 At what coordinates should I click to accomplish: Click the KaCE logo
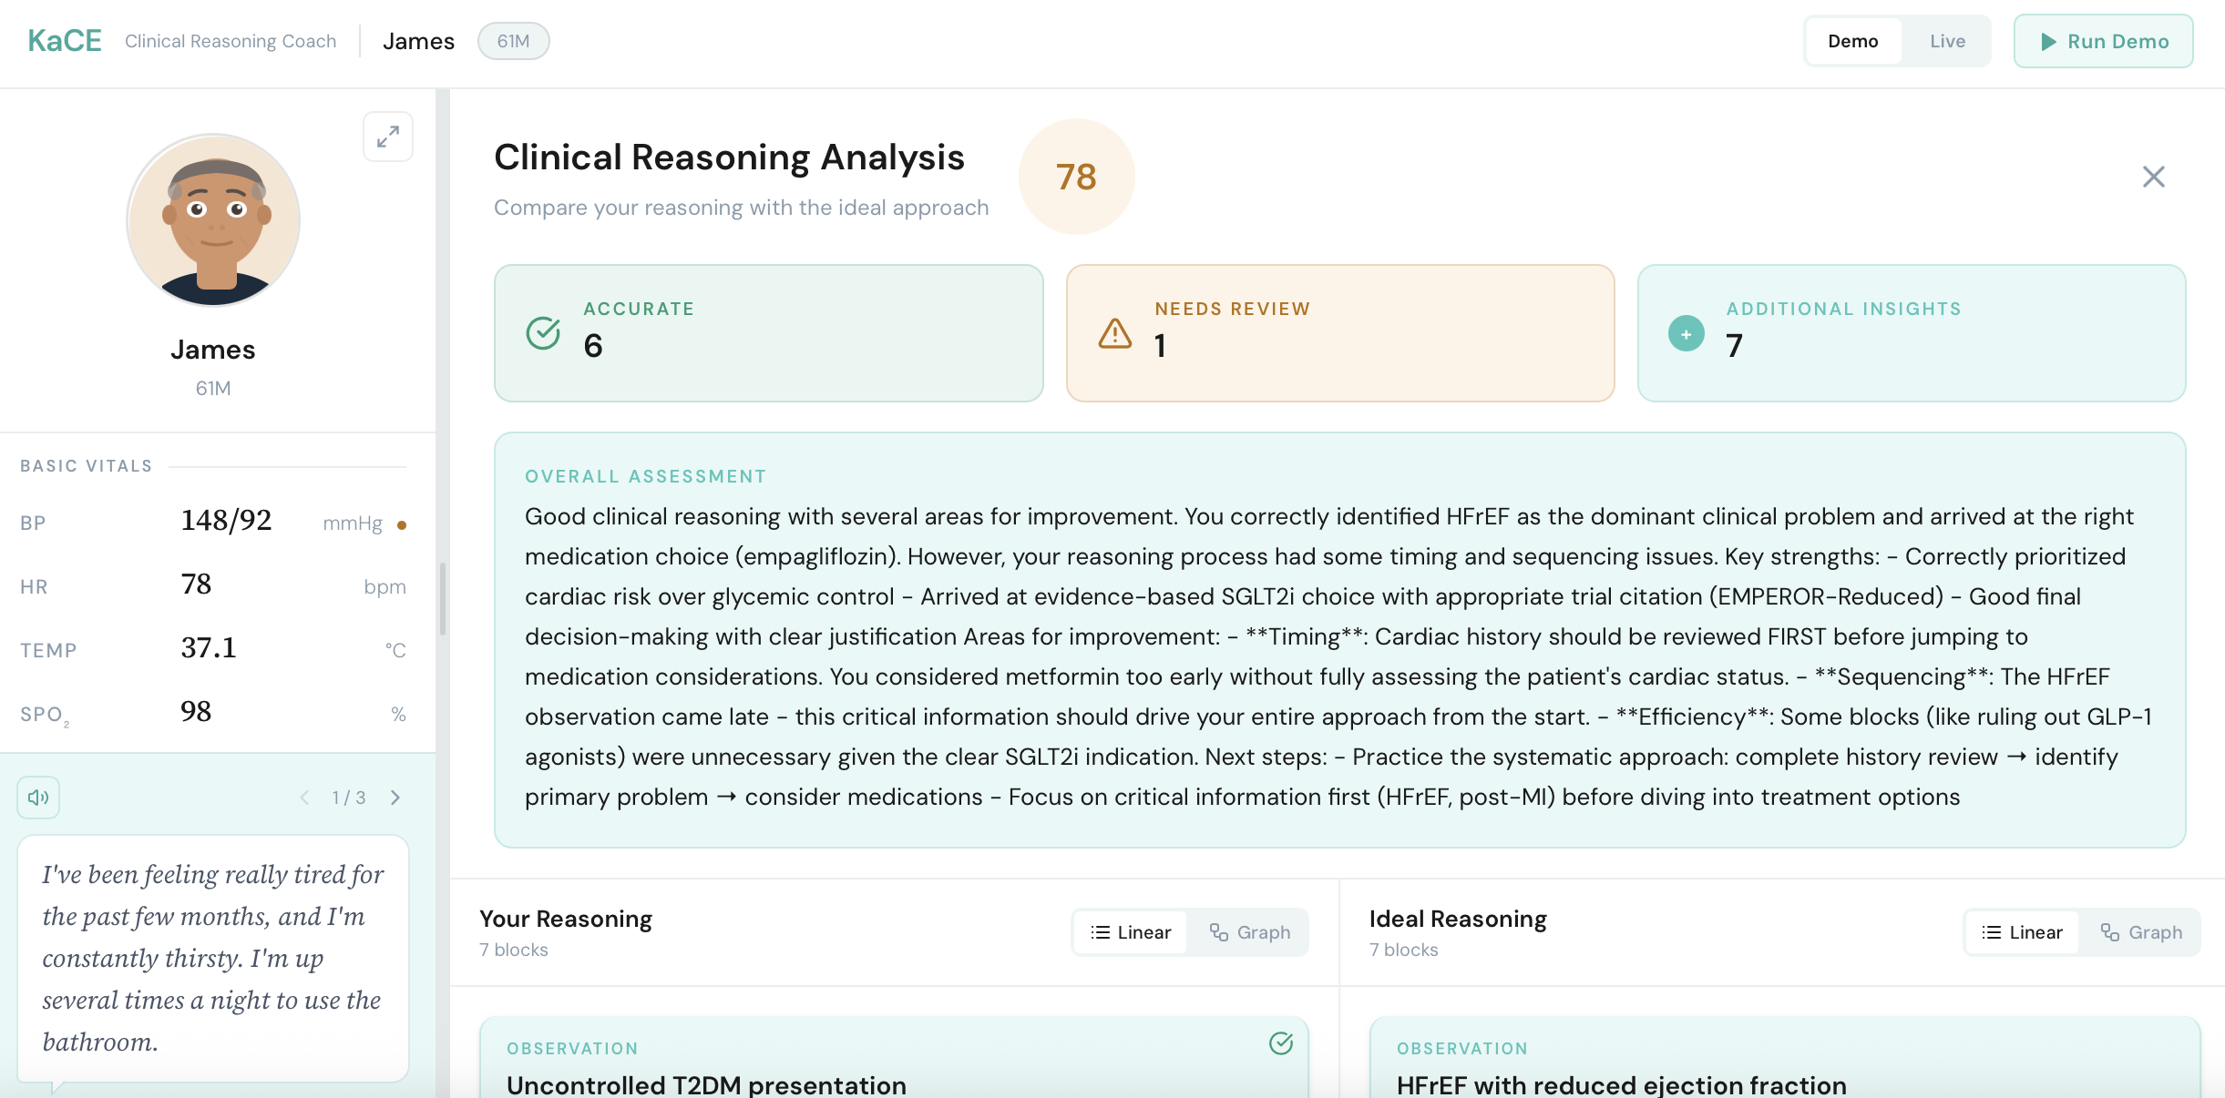65,41
